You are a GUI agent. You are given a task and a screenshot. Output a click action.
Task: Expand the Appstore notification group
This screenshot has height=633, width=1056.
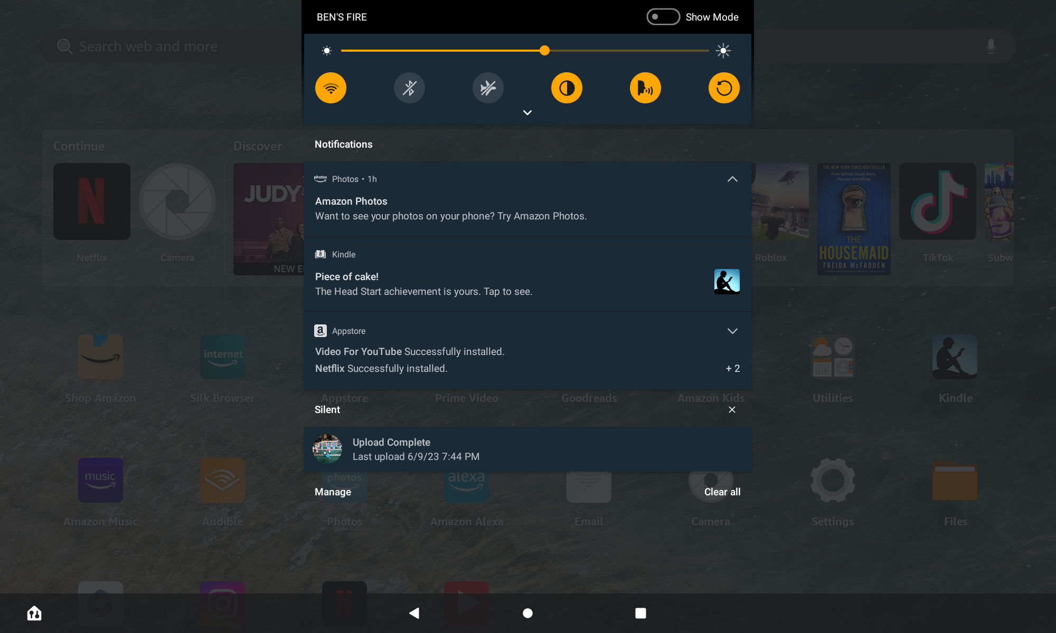(x=732, y=331)
